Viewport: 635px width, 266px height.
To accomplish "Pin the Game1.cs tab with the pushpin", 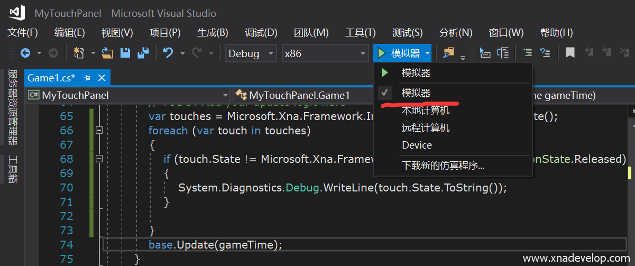I will tap(87, 78).
